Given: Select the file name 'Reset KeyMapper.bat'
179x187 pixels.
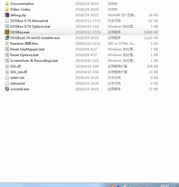Looking at the screenshot, I should click(27, 49).
